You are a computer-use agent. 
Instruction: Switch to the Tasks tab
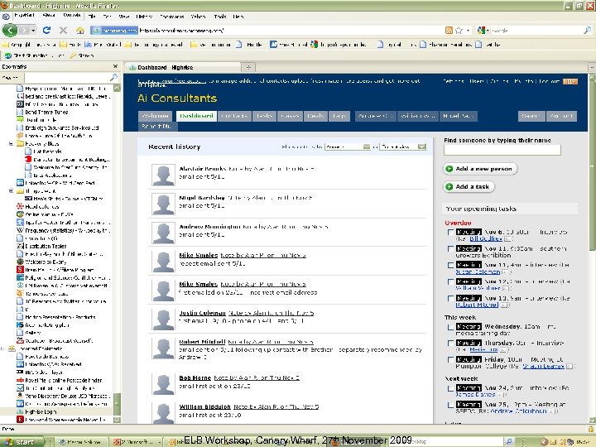[265, 116]
